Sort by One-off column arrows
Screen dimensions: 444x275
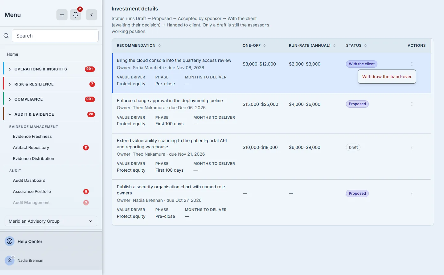[265, 46]
